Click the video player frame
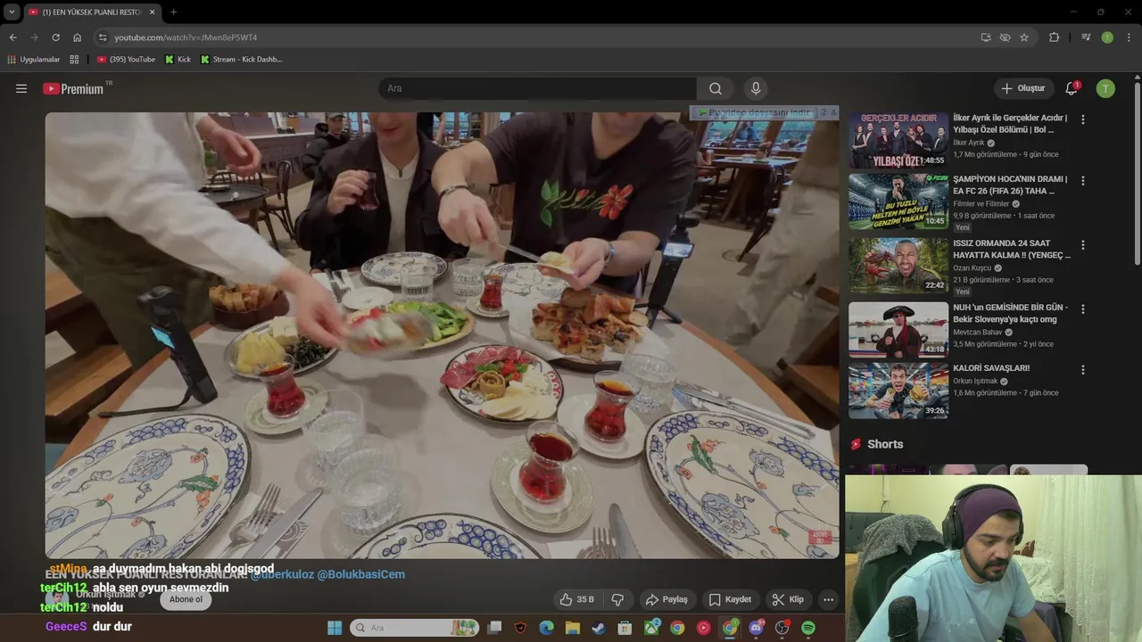1142x642 pixels. click(443, 335)
